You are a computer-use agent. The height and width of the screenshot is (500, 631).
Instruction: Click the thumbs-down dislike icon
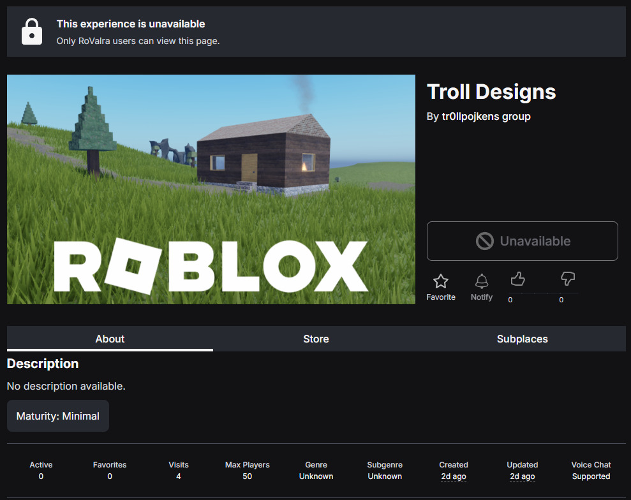[x=568, y=278]
